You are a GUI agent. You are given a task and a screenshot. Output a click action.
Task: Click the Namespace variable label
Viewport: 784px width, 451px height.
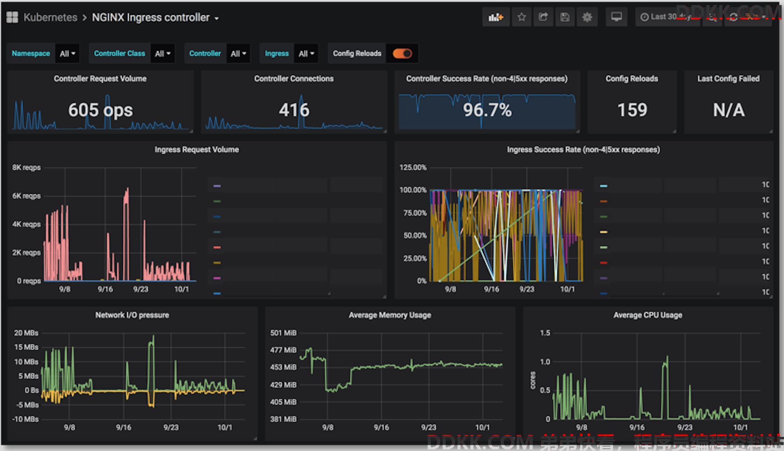pyautogui.click(x=31, y=54)
